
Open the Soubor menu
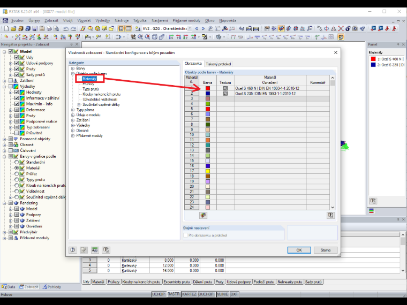pos(17,20)
